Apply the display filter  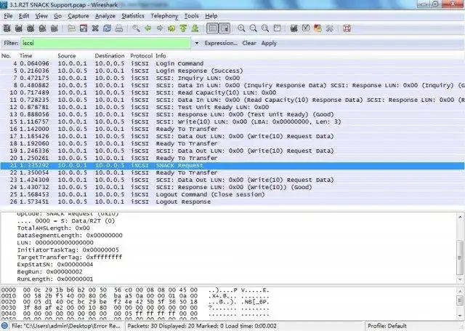[x=269, y=44]
